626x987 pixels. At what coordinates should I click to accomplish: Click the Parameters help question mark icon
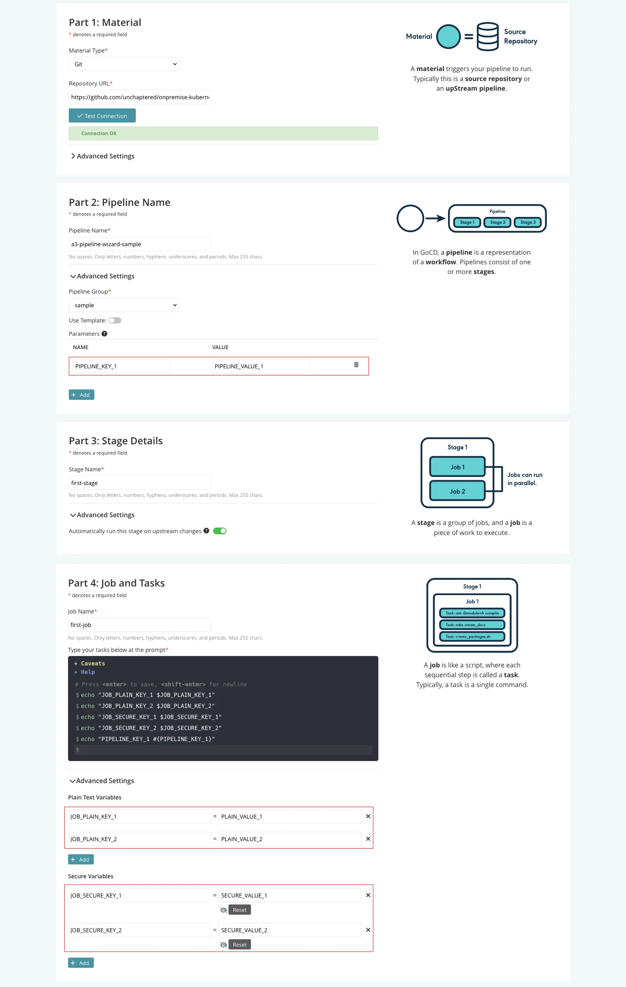pos(104,334)
